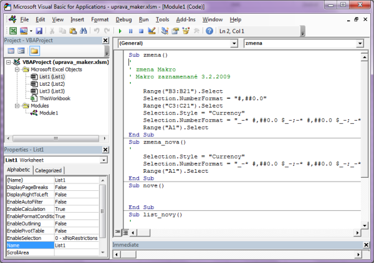The image size is (374, 263).
Task: Click the Help question mark icon
Action: point(209,31)
